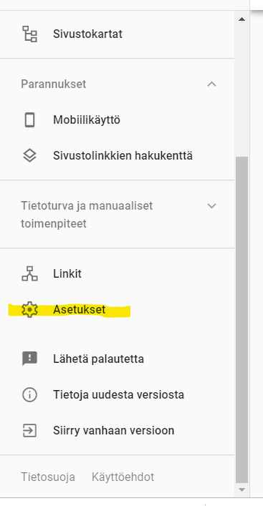Click the Asetukset gear icon

(29, 309)
